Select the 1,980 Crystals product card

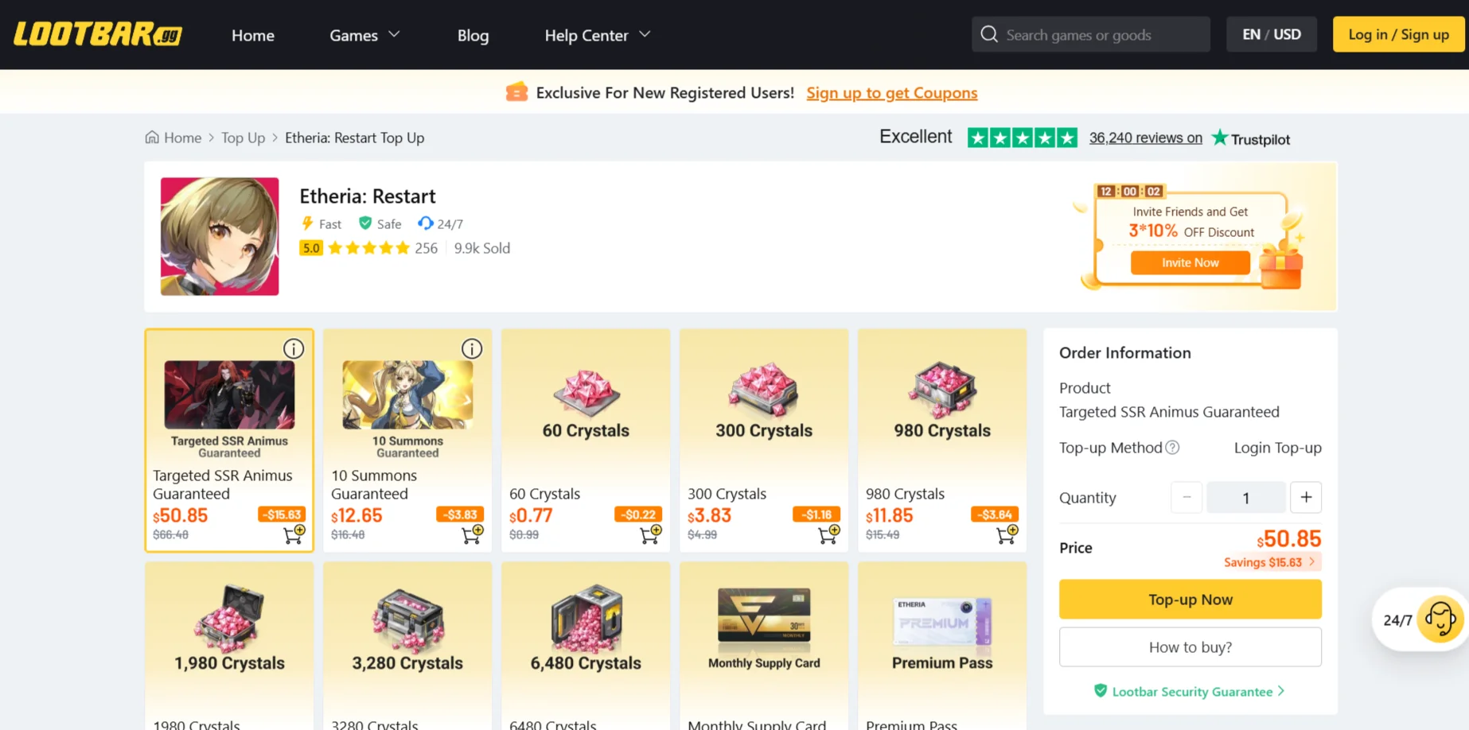[x=229, y=646]
